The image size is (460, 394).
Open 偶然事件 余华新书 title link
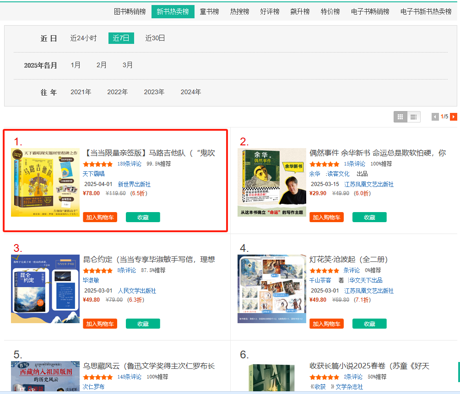378,153
